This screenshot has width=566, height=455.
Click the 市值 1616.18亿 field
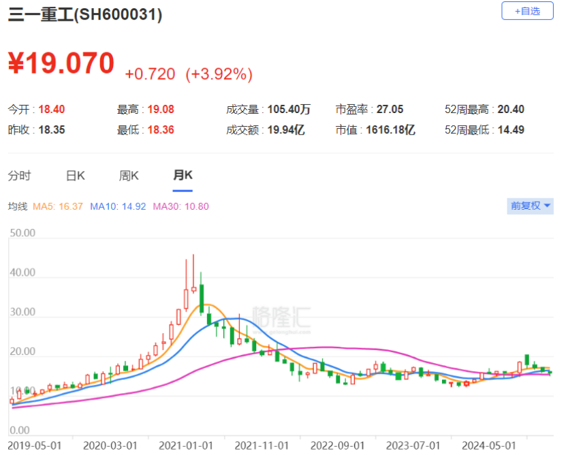pyautogui.click(x=375, y=129)
